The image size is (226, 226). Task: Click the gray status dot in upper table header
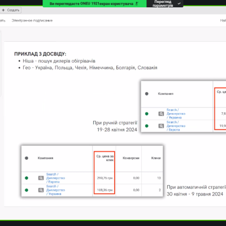tap(147, 94)
